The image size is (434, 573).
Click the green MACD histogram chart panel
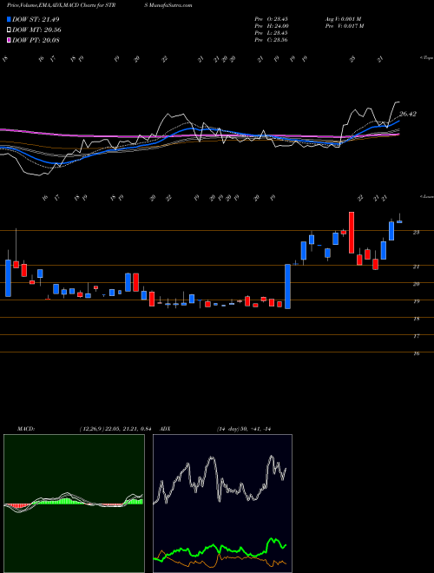[74, 504]
